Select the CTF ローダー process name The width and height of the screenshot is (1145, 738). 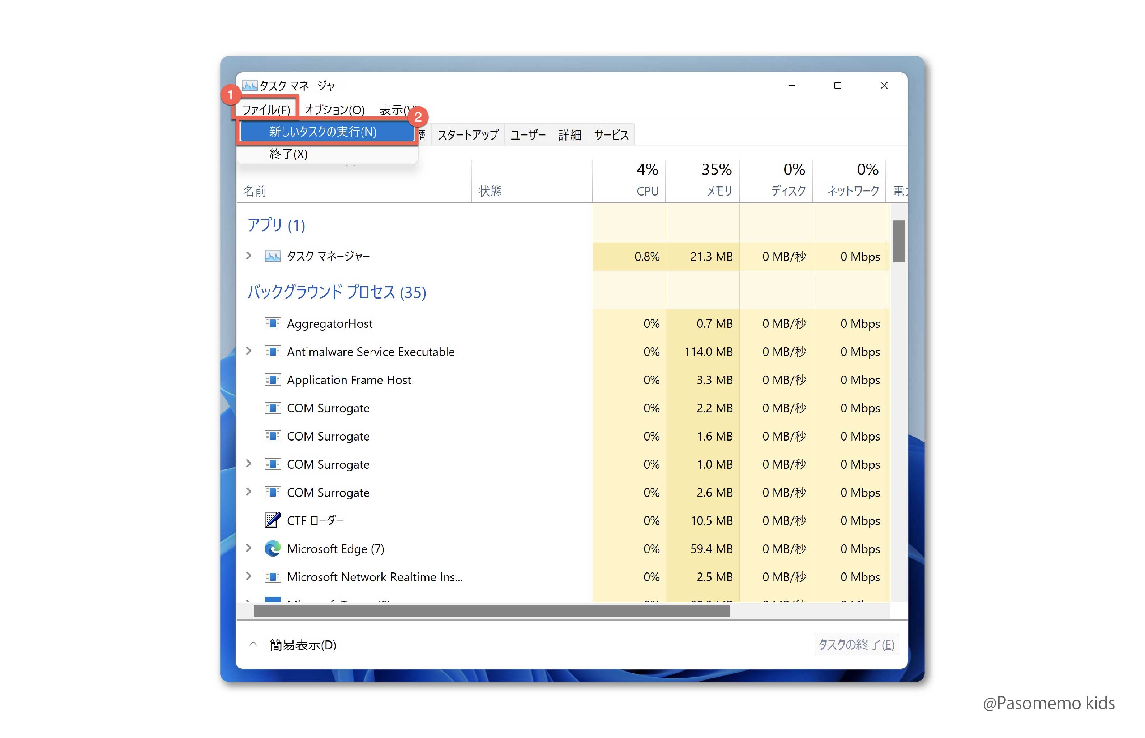315,521
